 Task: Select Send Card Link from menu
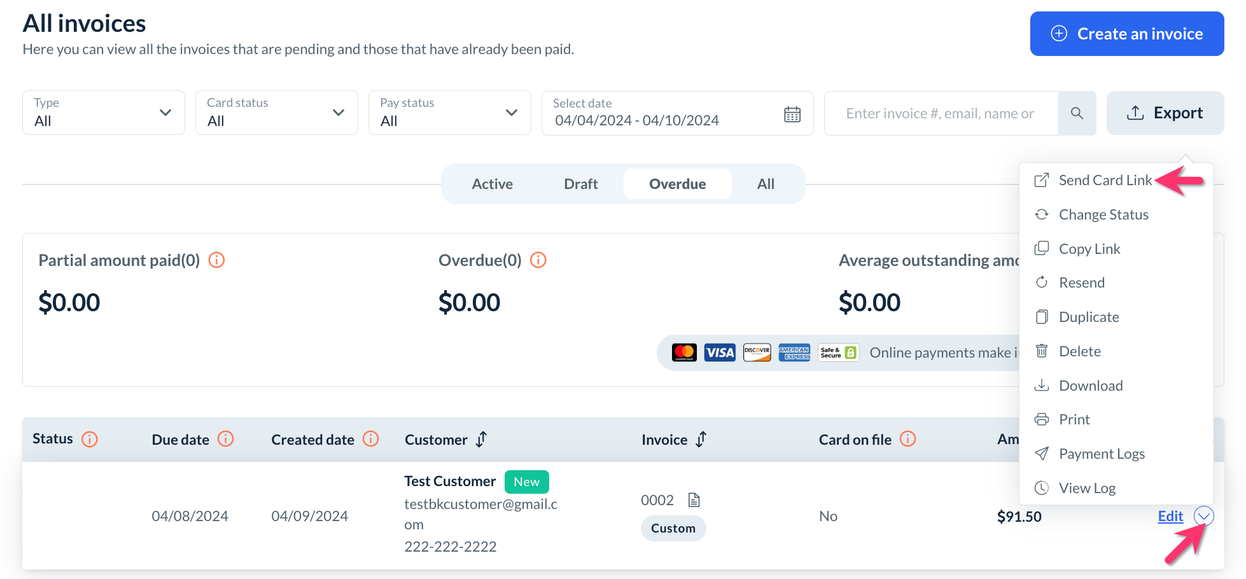pyautogui.click(x=1105, y=181)
